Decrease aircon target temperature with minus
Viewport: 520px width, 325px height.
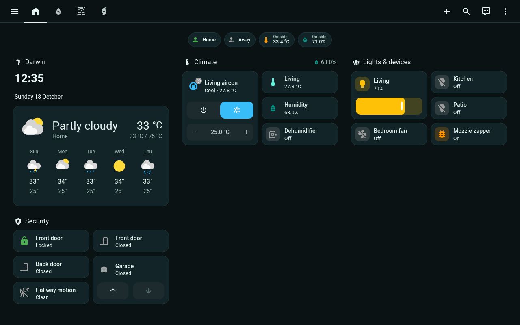[194, 132]
